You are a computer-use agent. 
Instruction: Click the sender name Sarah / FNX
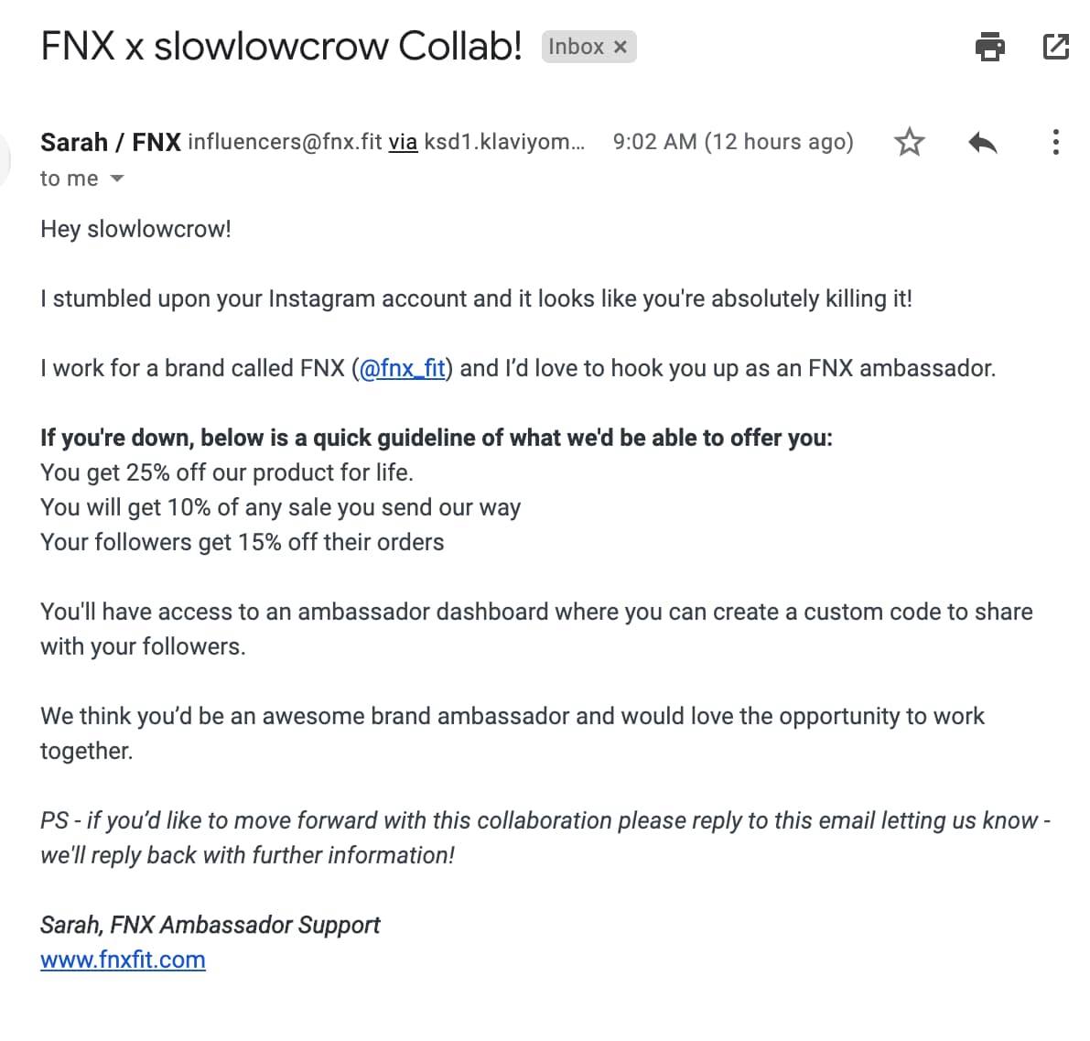tap(111, 142)
